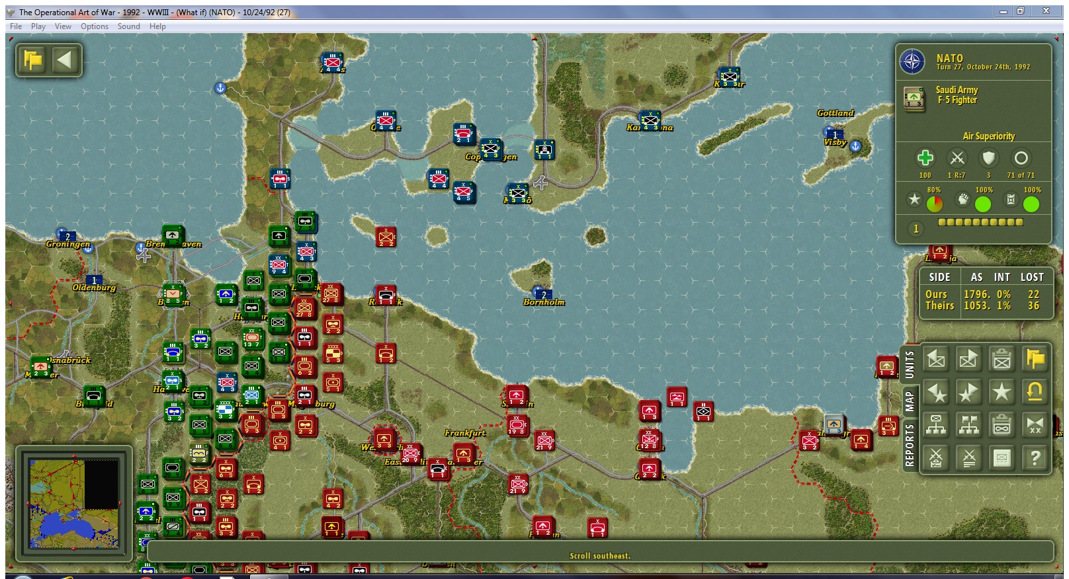Open help with question mark button
Image resolution: width=1069 pixels, height=579 pixels.
[x=1035, y=457]
